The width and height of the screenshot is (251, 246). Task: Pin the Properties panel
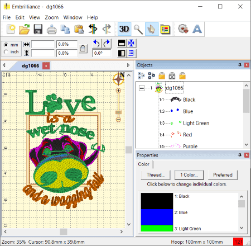coord(240,155)
